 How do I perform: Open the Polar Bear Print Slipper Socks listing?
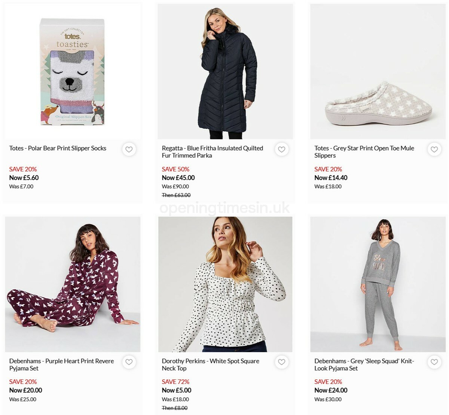coord(58,148)
